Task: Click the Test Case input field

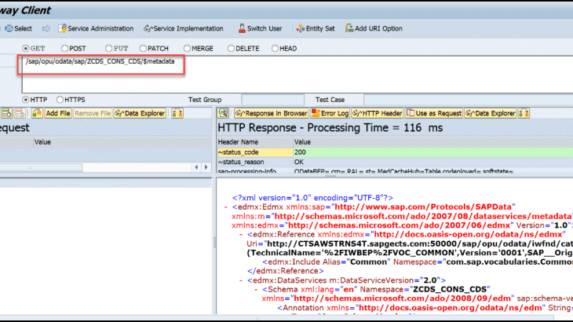Action: click(469, 100)
